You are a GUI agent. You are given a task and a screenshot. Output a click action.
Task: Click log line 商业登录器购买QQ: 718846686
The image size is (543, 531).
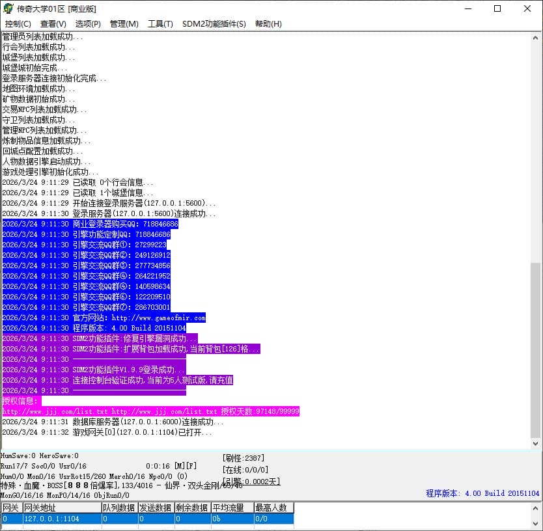[90, 224]
